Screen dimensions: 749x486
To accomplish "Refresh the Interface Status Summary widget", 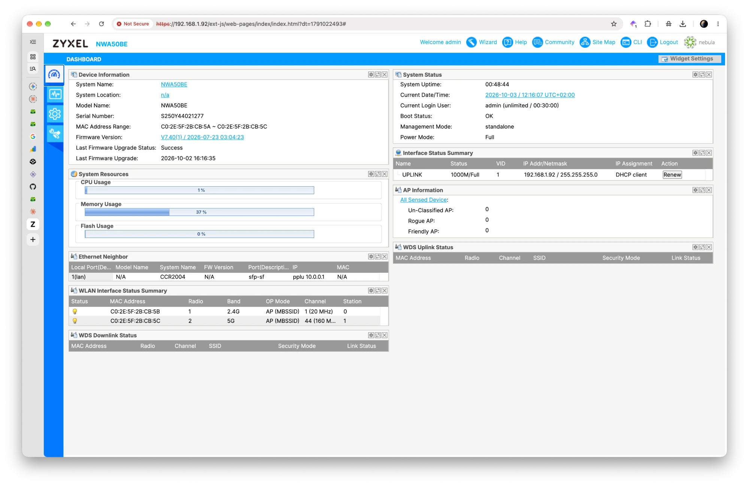I will click(x=702, y=153).
